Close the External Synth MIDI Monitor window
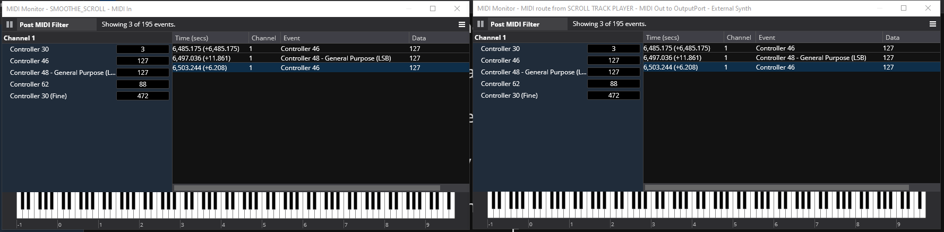The height and width of the screenshot is (232, 944). (x=928, y=8)
